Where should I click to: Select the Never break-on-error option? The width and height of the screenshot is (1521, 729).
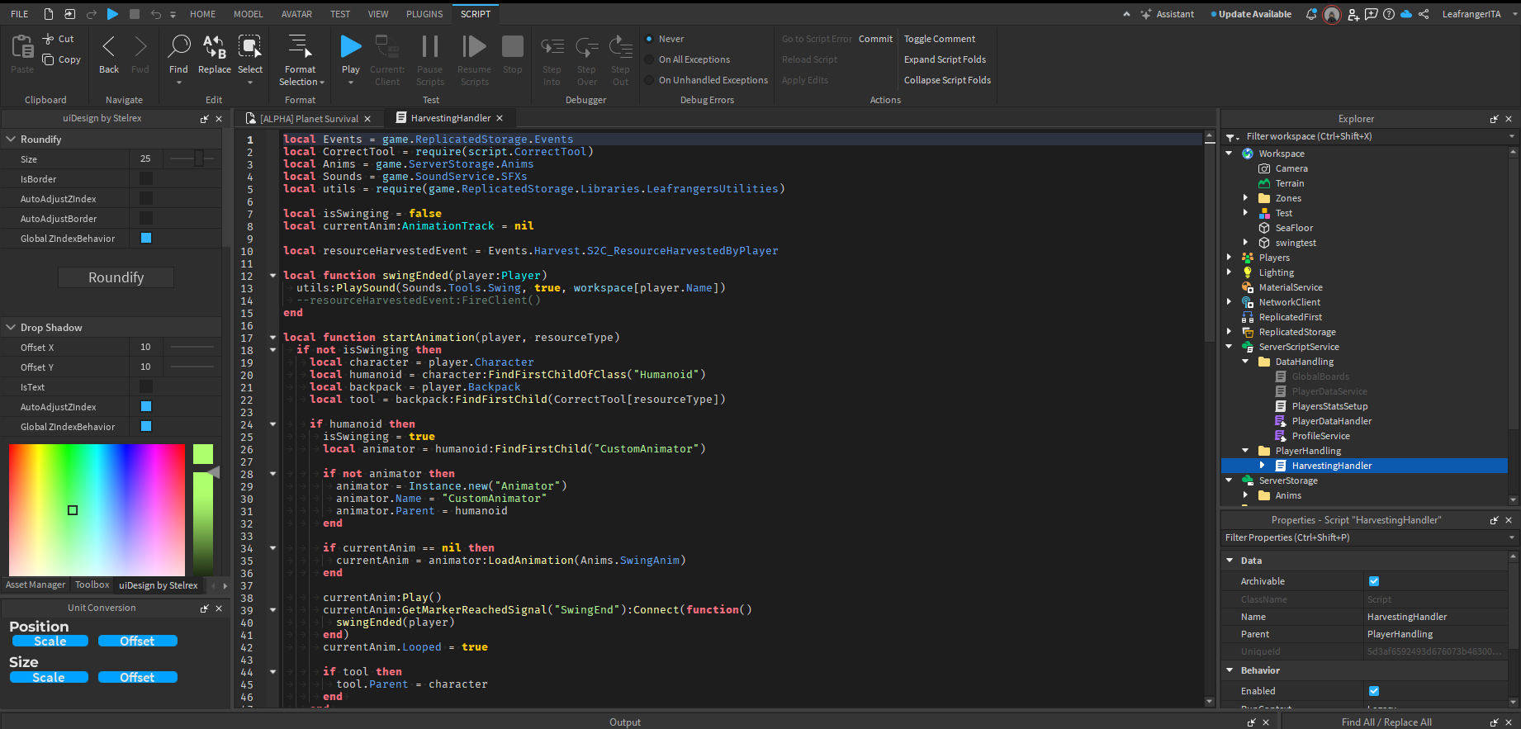tap(650, 39)
